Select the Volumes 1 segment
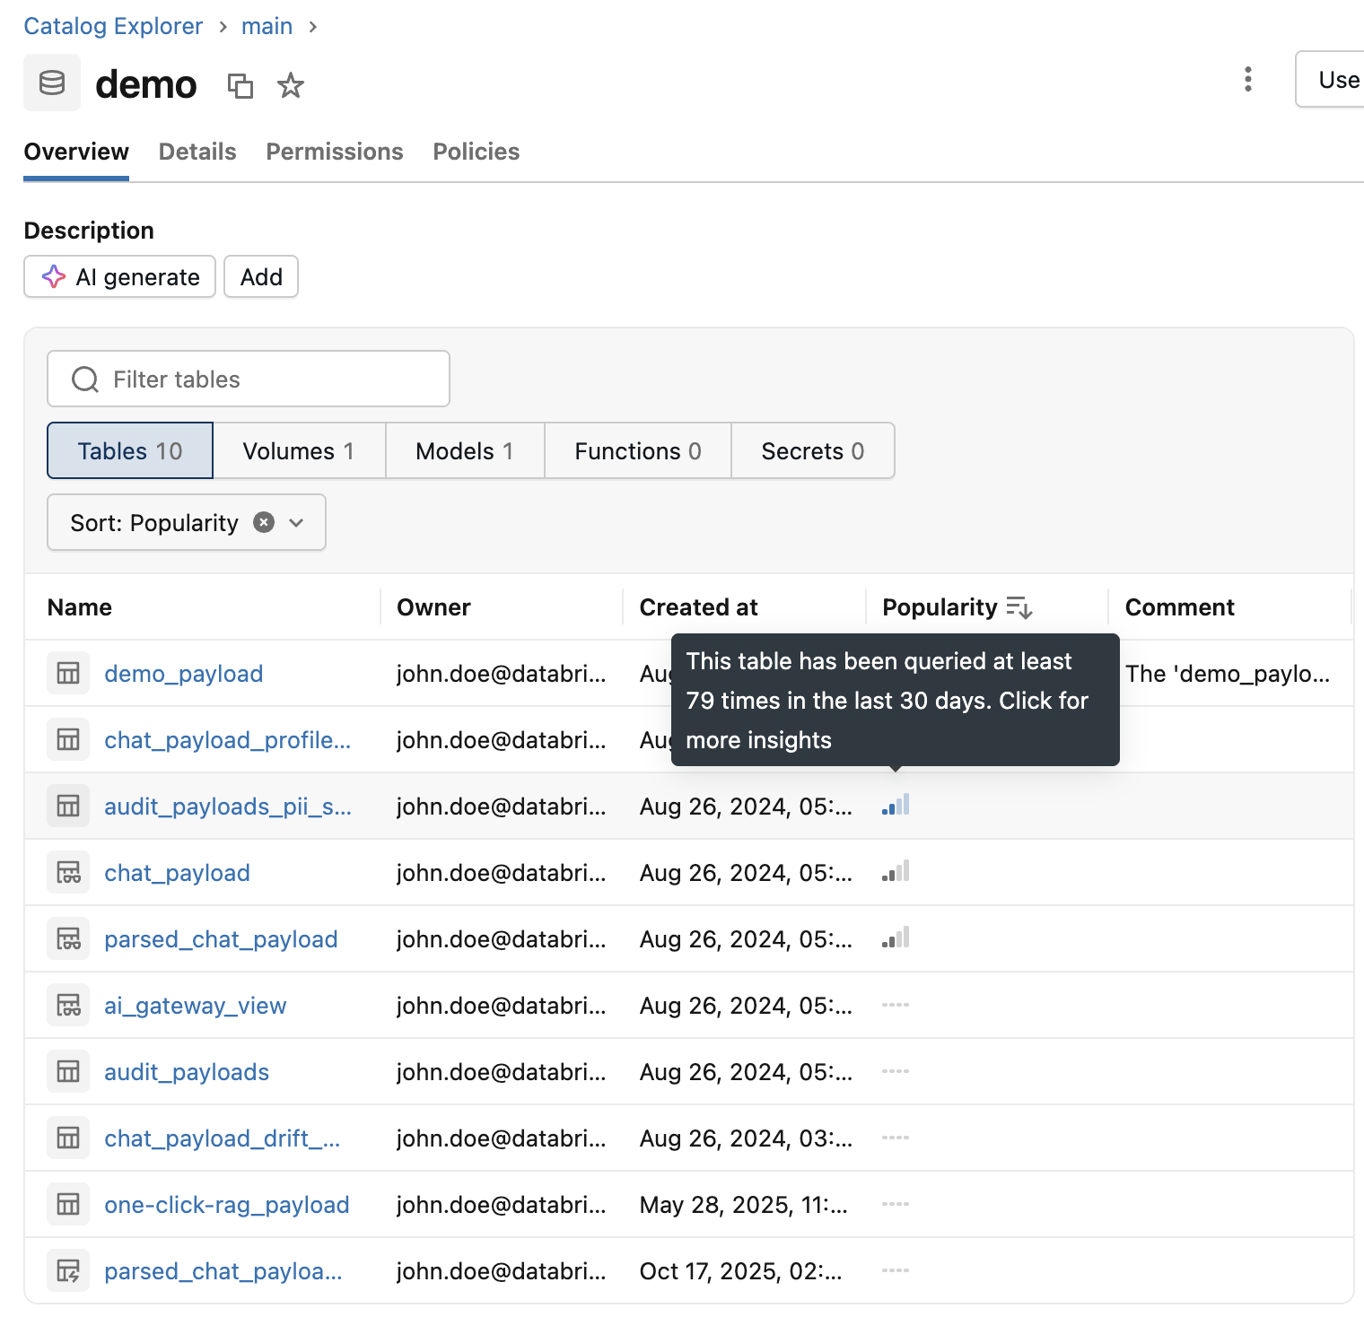Viewport: 1364px width, 1317px height. pyautogui.click(x=299, y=450)
